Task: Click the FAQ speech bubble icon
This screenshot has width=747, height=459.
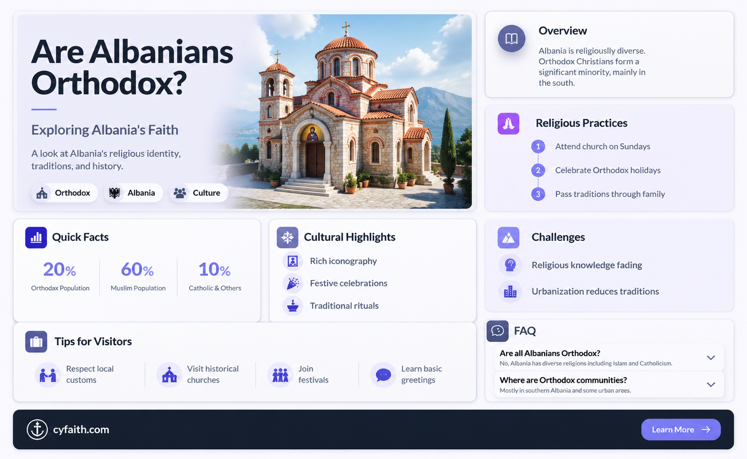Action: click(498, 331)
